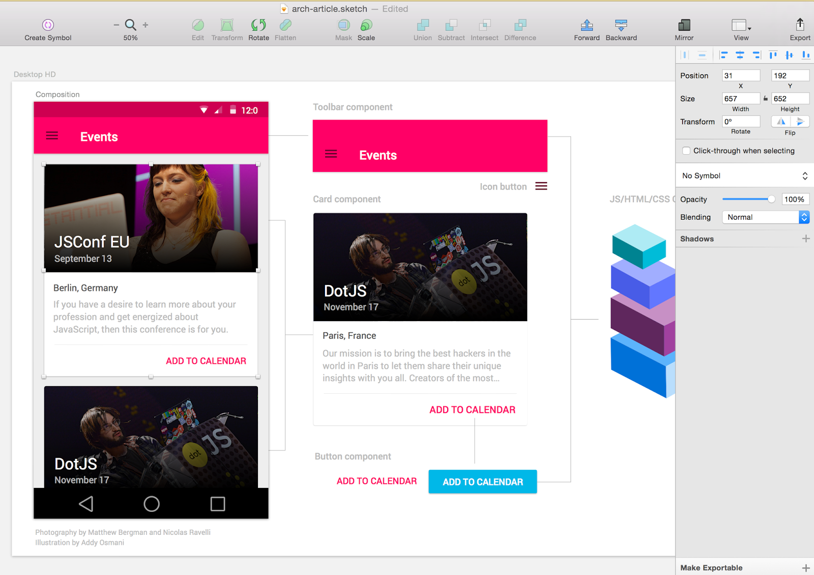Click the blue raised ADD TO CALENDAR button
Screen dimensions: 814x575
(x=483, y=481)
